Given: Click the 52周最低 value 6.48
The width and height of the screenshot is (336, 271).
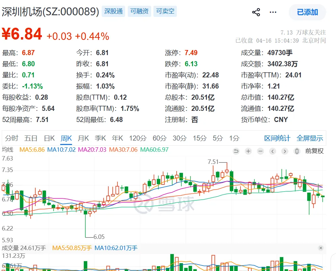Looking at the screenshot, I should [x=116, y=120].
